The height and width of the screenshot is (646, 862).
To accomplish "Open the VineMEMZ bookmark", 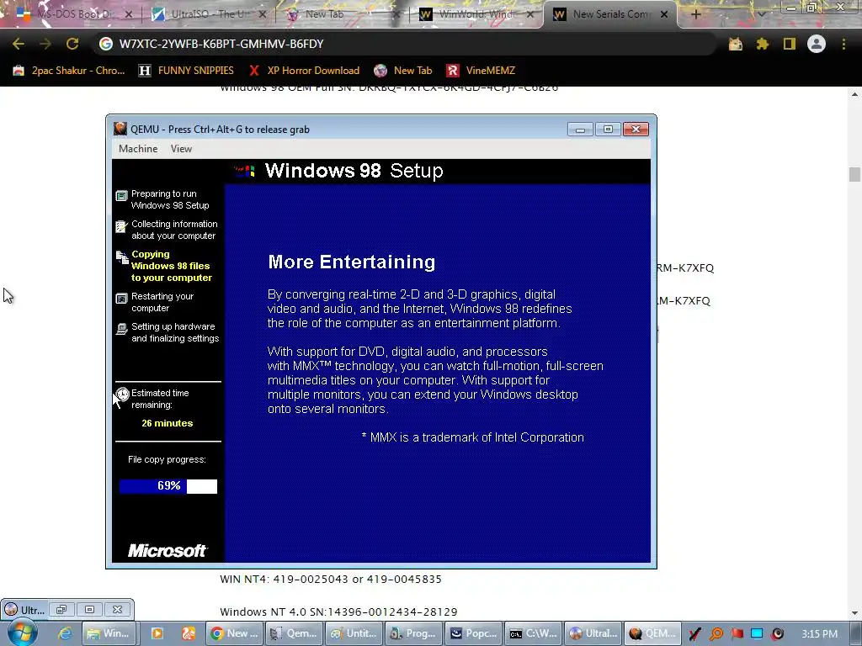I will [481, 71].
